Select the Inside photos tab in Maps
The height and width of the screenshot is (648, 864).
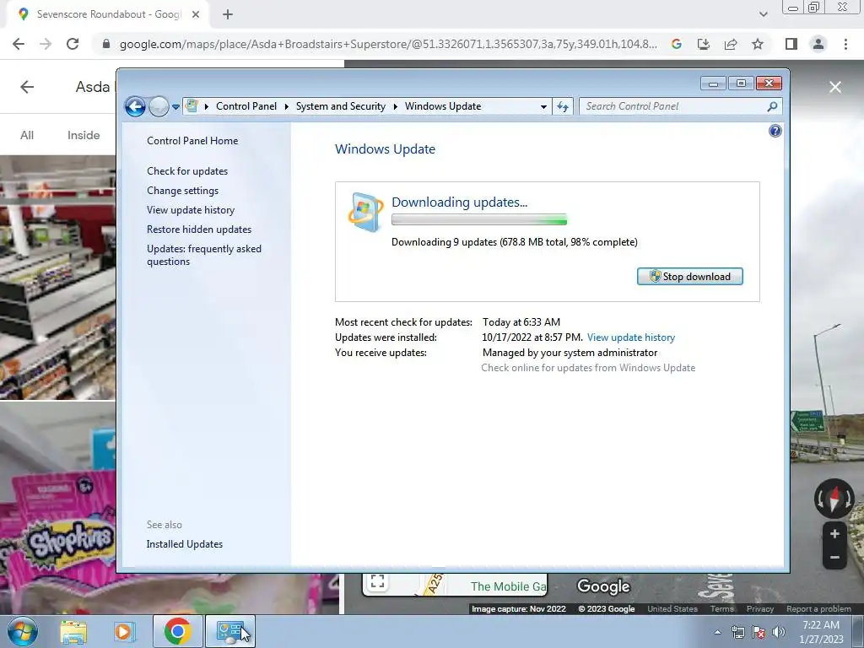click(x=84, y=135)
